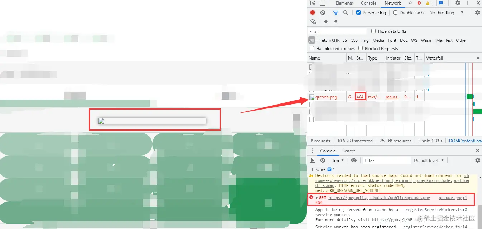Select the All filter chip
The image size is (482, 229).
312,40
